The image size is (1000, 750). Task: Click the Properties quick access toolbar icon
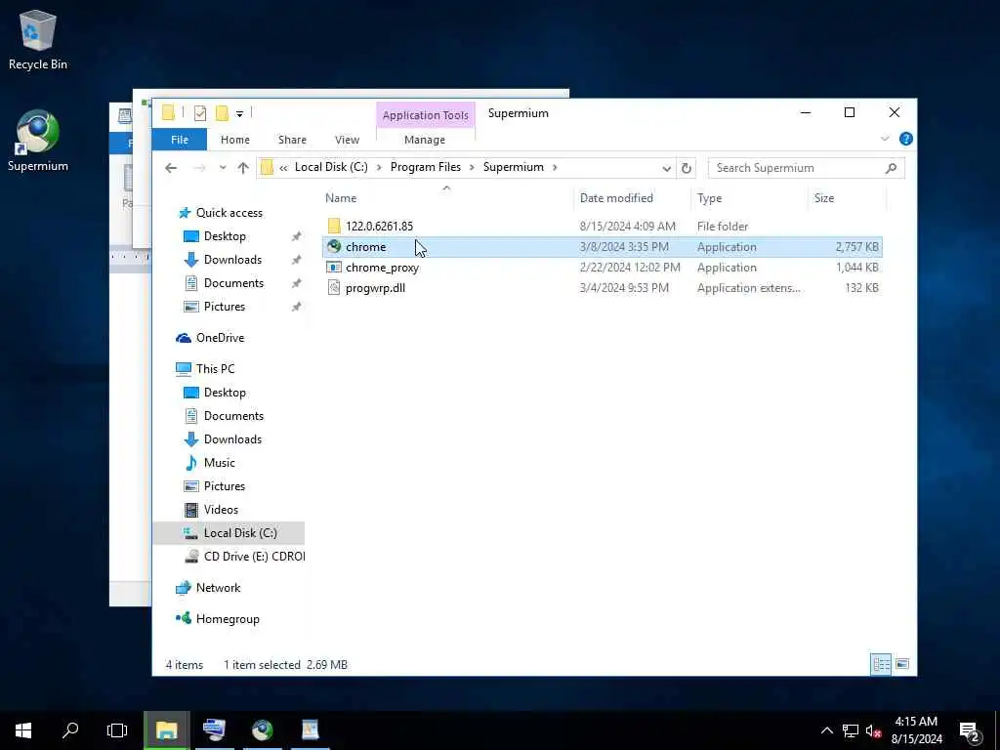200,113
